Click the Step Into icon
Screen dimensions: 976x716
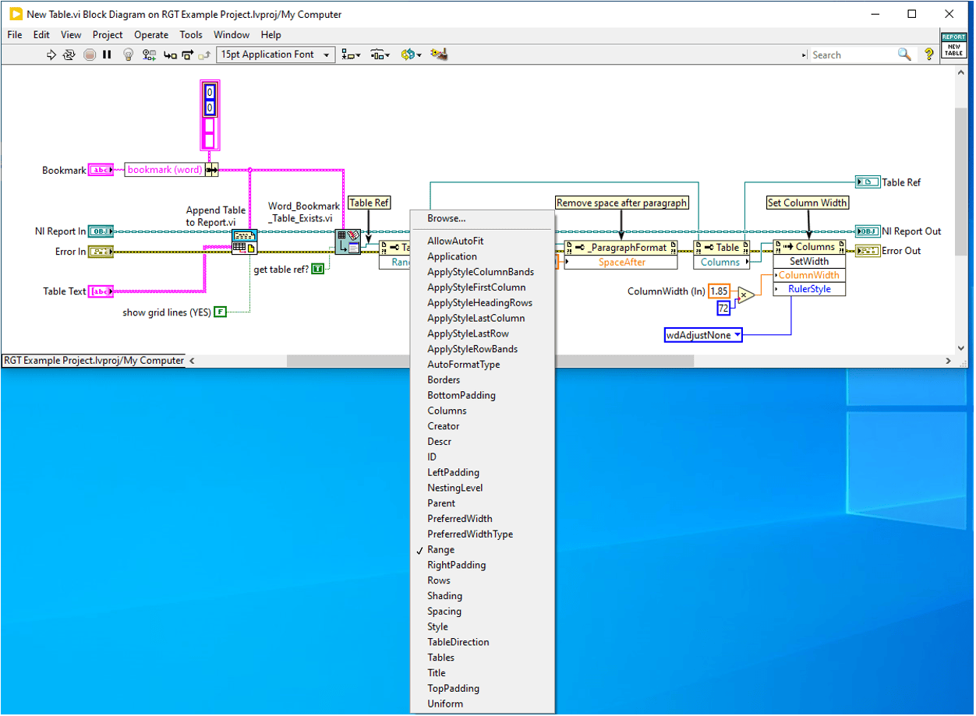(x=170, y=55)
